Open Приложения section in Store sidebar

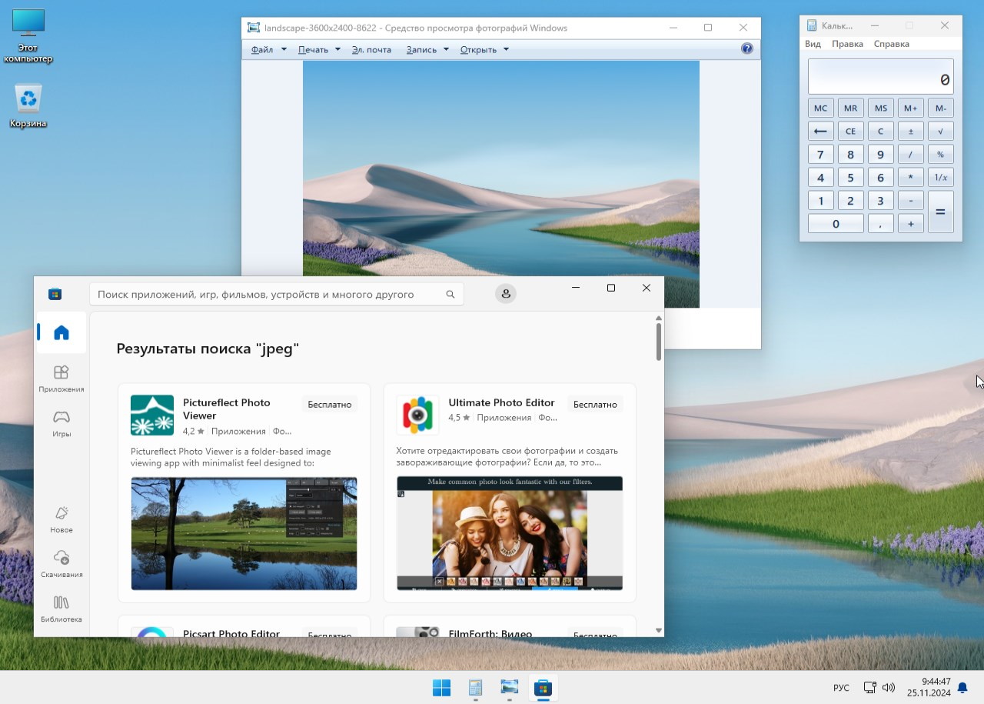pos(61,379)
